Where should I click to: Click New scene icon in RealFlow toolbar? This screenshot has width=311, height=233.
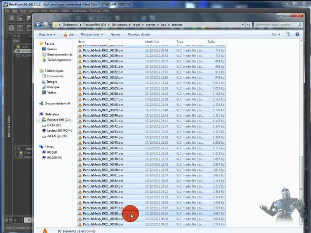[x=12, y=18]
